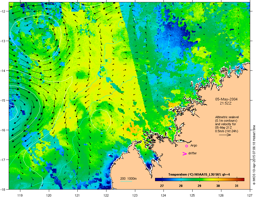This screenshot has width=256, height=198.
Task: Click latitude axis label -14
Action: (3, 70)
